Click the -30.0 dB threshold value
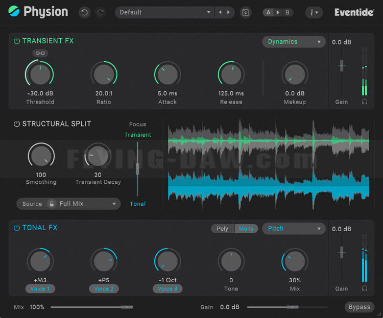The width and height of the screenshot is (383, 318). coord(40,93)
